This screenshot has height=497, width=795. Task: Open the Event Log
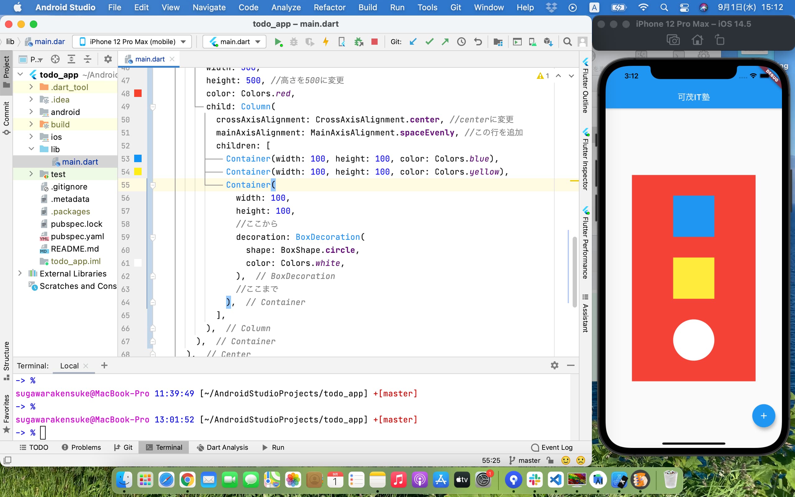click(552, 447)
